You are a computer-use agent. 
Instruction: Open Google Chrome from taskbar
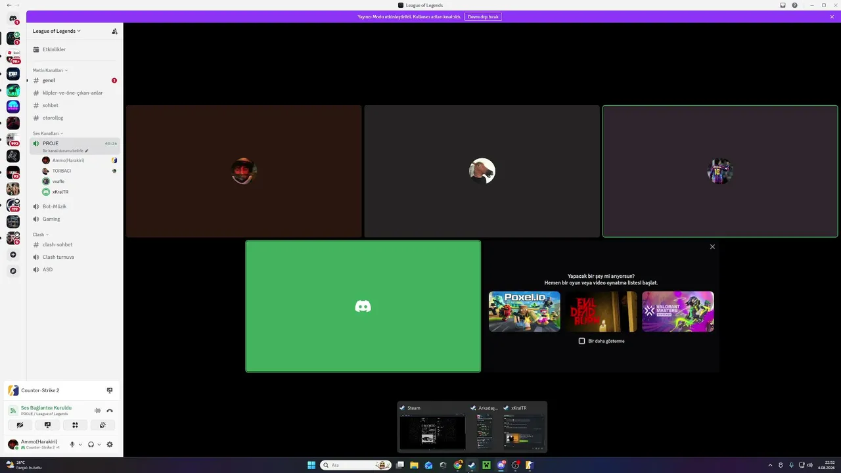tap(457, 465)
